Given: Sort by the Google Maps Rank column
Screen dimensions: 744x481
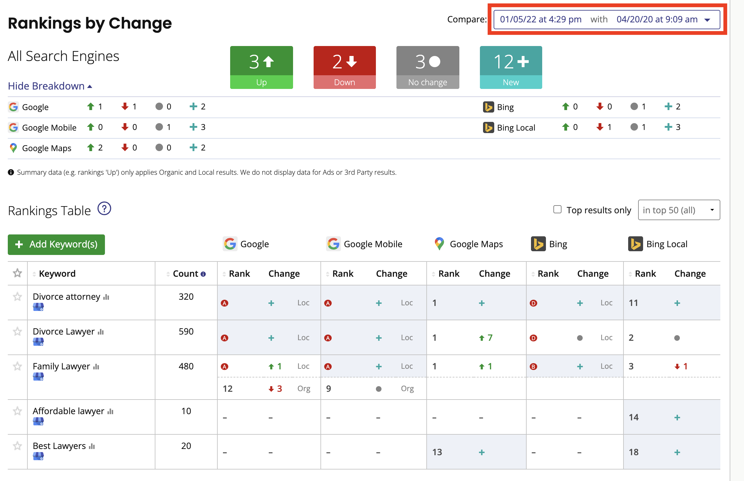Looking at the screenshot, I should tap(448, 274).
